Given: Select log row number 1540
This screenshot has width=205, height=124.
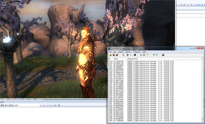Looking at the screenshot, I should point(155,102).
